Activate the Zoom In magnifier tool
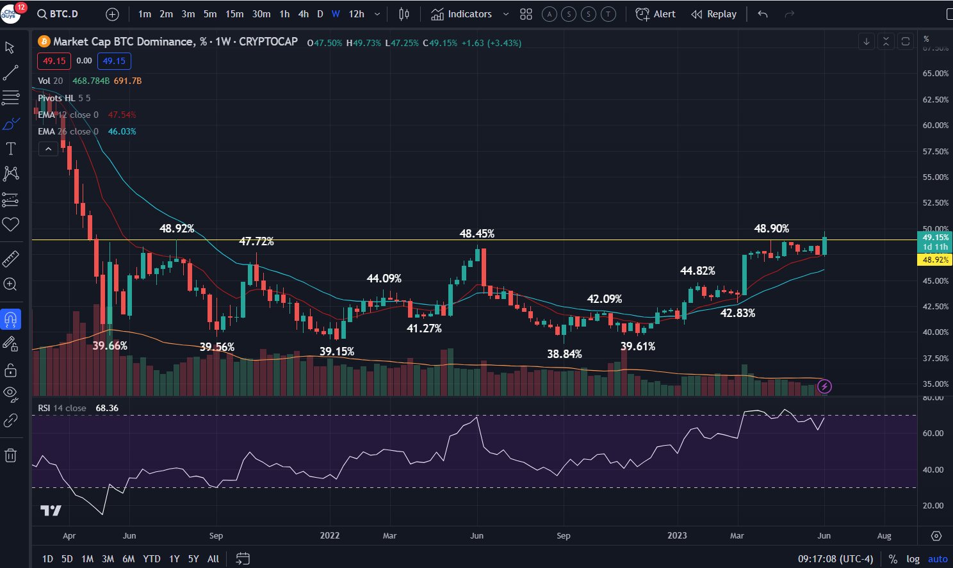Screen dimensions: 953x568 (10, 284)
